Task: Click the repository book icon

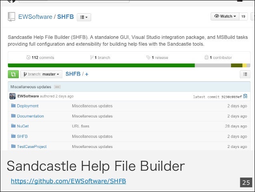Action: (11, 17)
